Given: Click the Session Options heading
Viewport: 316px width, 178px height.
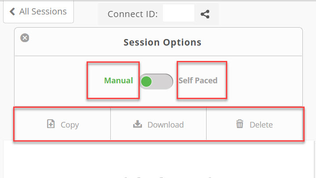Looking at the screenshot, I should click(163, 43).
